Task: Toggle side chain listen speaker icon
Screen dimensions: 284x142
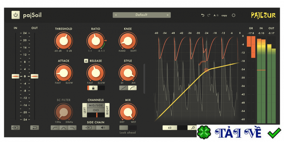Action: click(103, 128)
